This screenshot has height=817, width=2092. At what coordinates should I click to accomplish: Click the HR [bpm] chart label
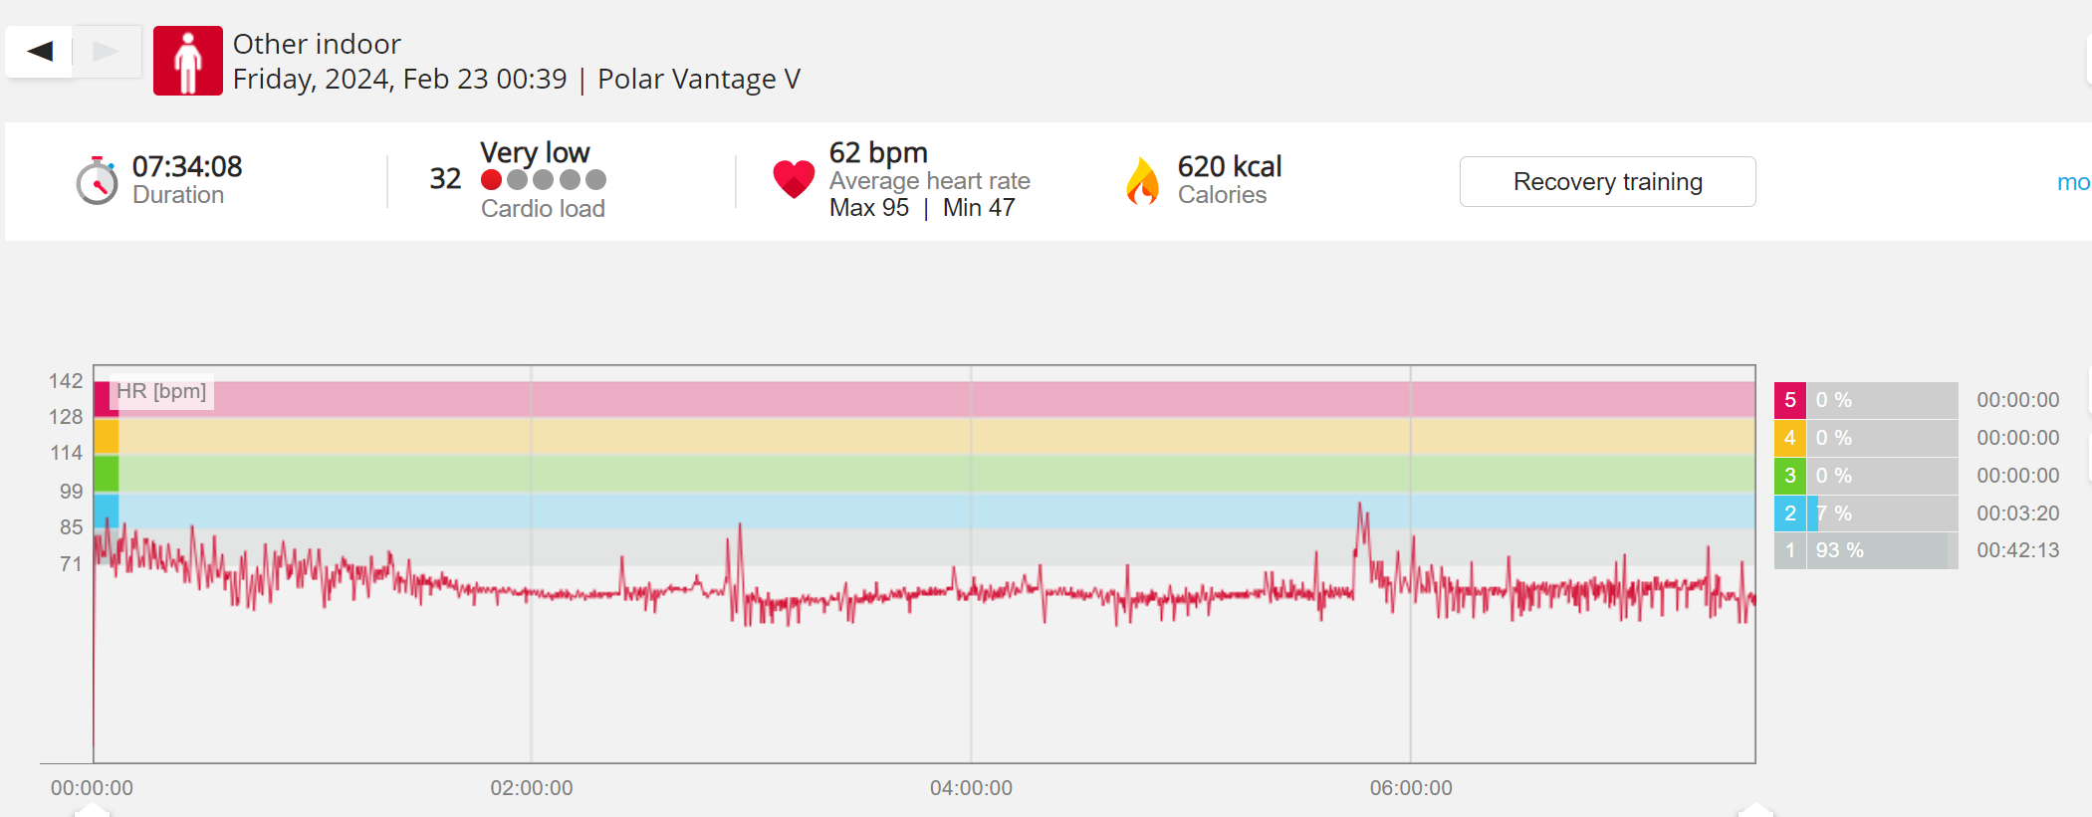[x=161, y=391]
